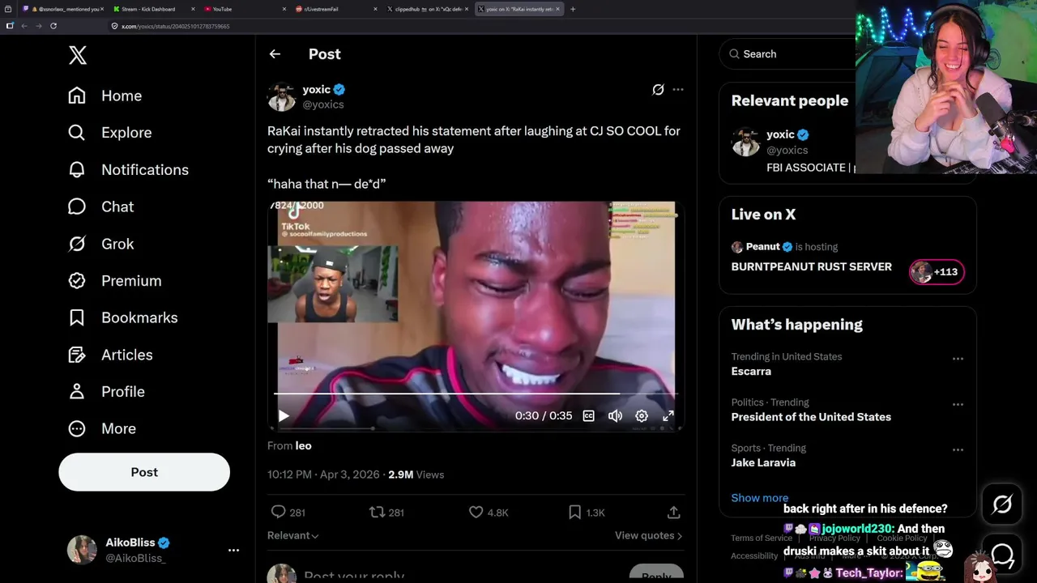Open video settings gear icon
1037x583 pixels.
pos(642,415)
